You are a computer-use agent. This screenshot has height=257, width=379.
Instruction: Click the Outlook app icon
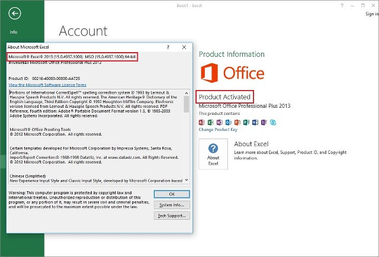click(229, 123)
